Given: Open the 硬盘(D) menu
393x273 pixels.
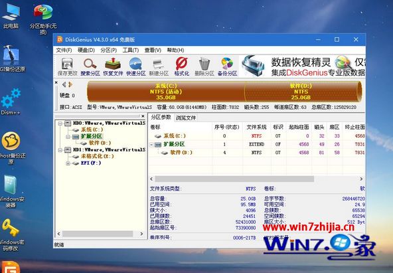Looking at the screenshot, I should 86,50.
